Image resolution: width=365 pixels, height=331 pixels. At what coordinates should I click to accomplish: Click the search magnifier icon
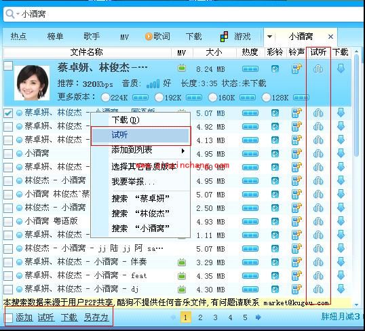point(9,14)
